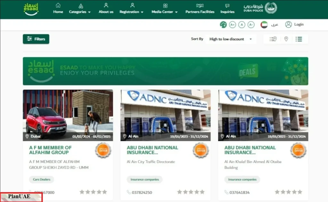Switch language to Arabic عربي

[275, 25]
